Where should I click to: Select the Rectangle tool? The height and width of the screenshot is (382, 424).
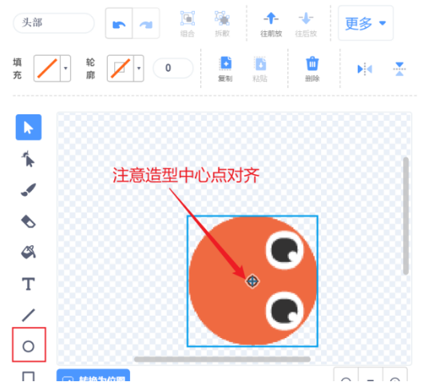click(28, 376)
